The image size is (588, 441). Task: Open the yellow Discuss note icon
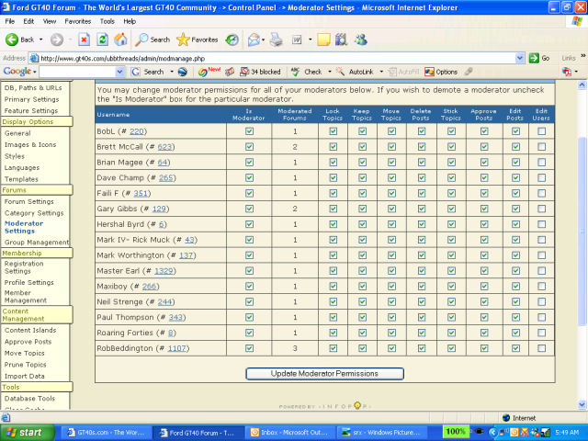[323, 40]
